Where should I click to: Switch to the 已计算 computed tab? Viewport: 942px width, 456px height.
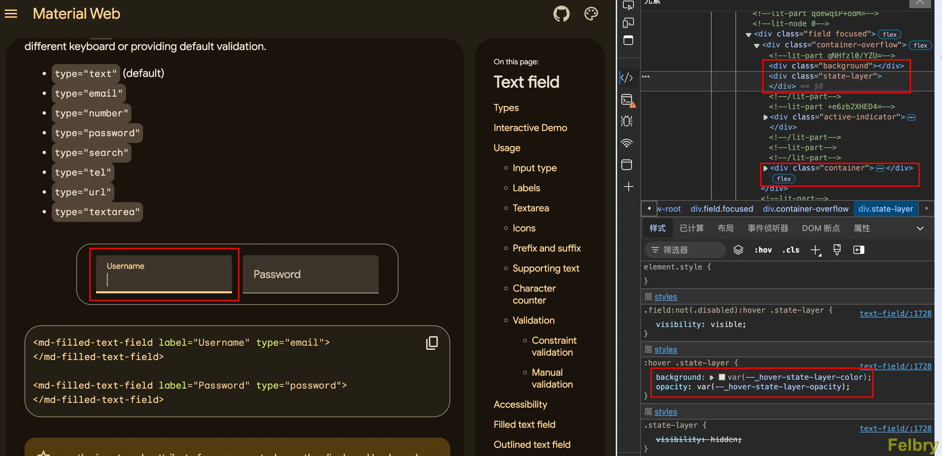691,228
